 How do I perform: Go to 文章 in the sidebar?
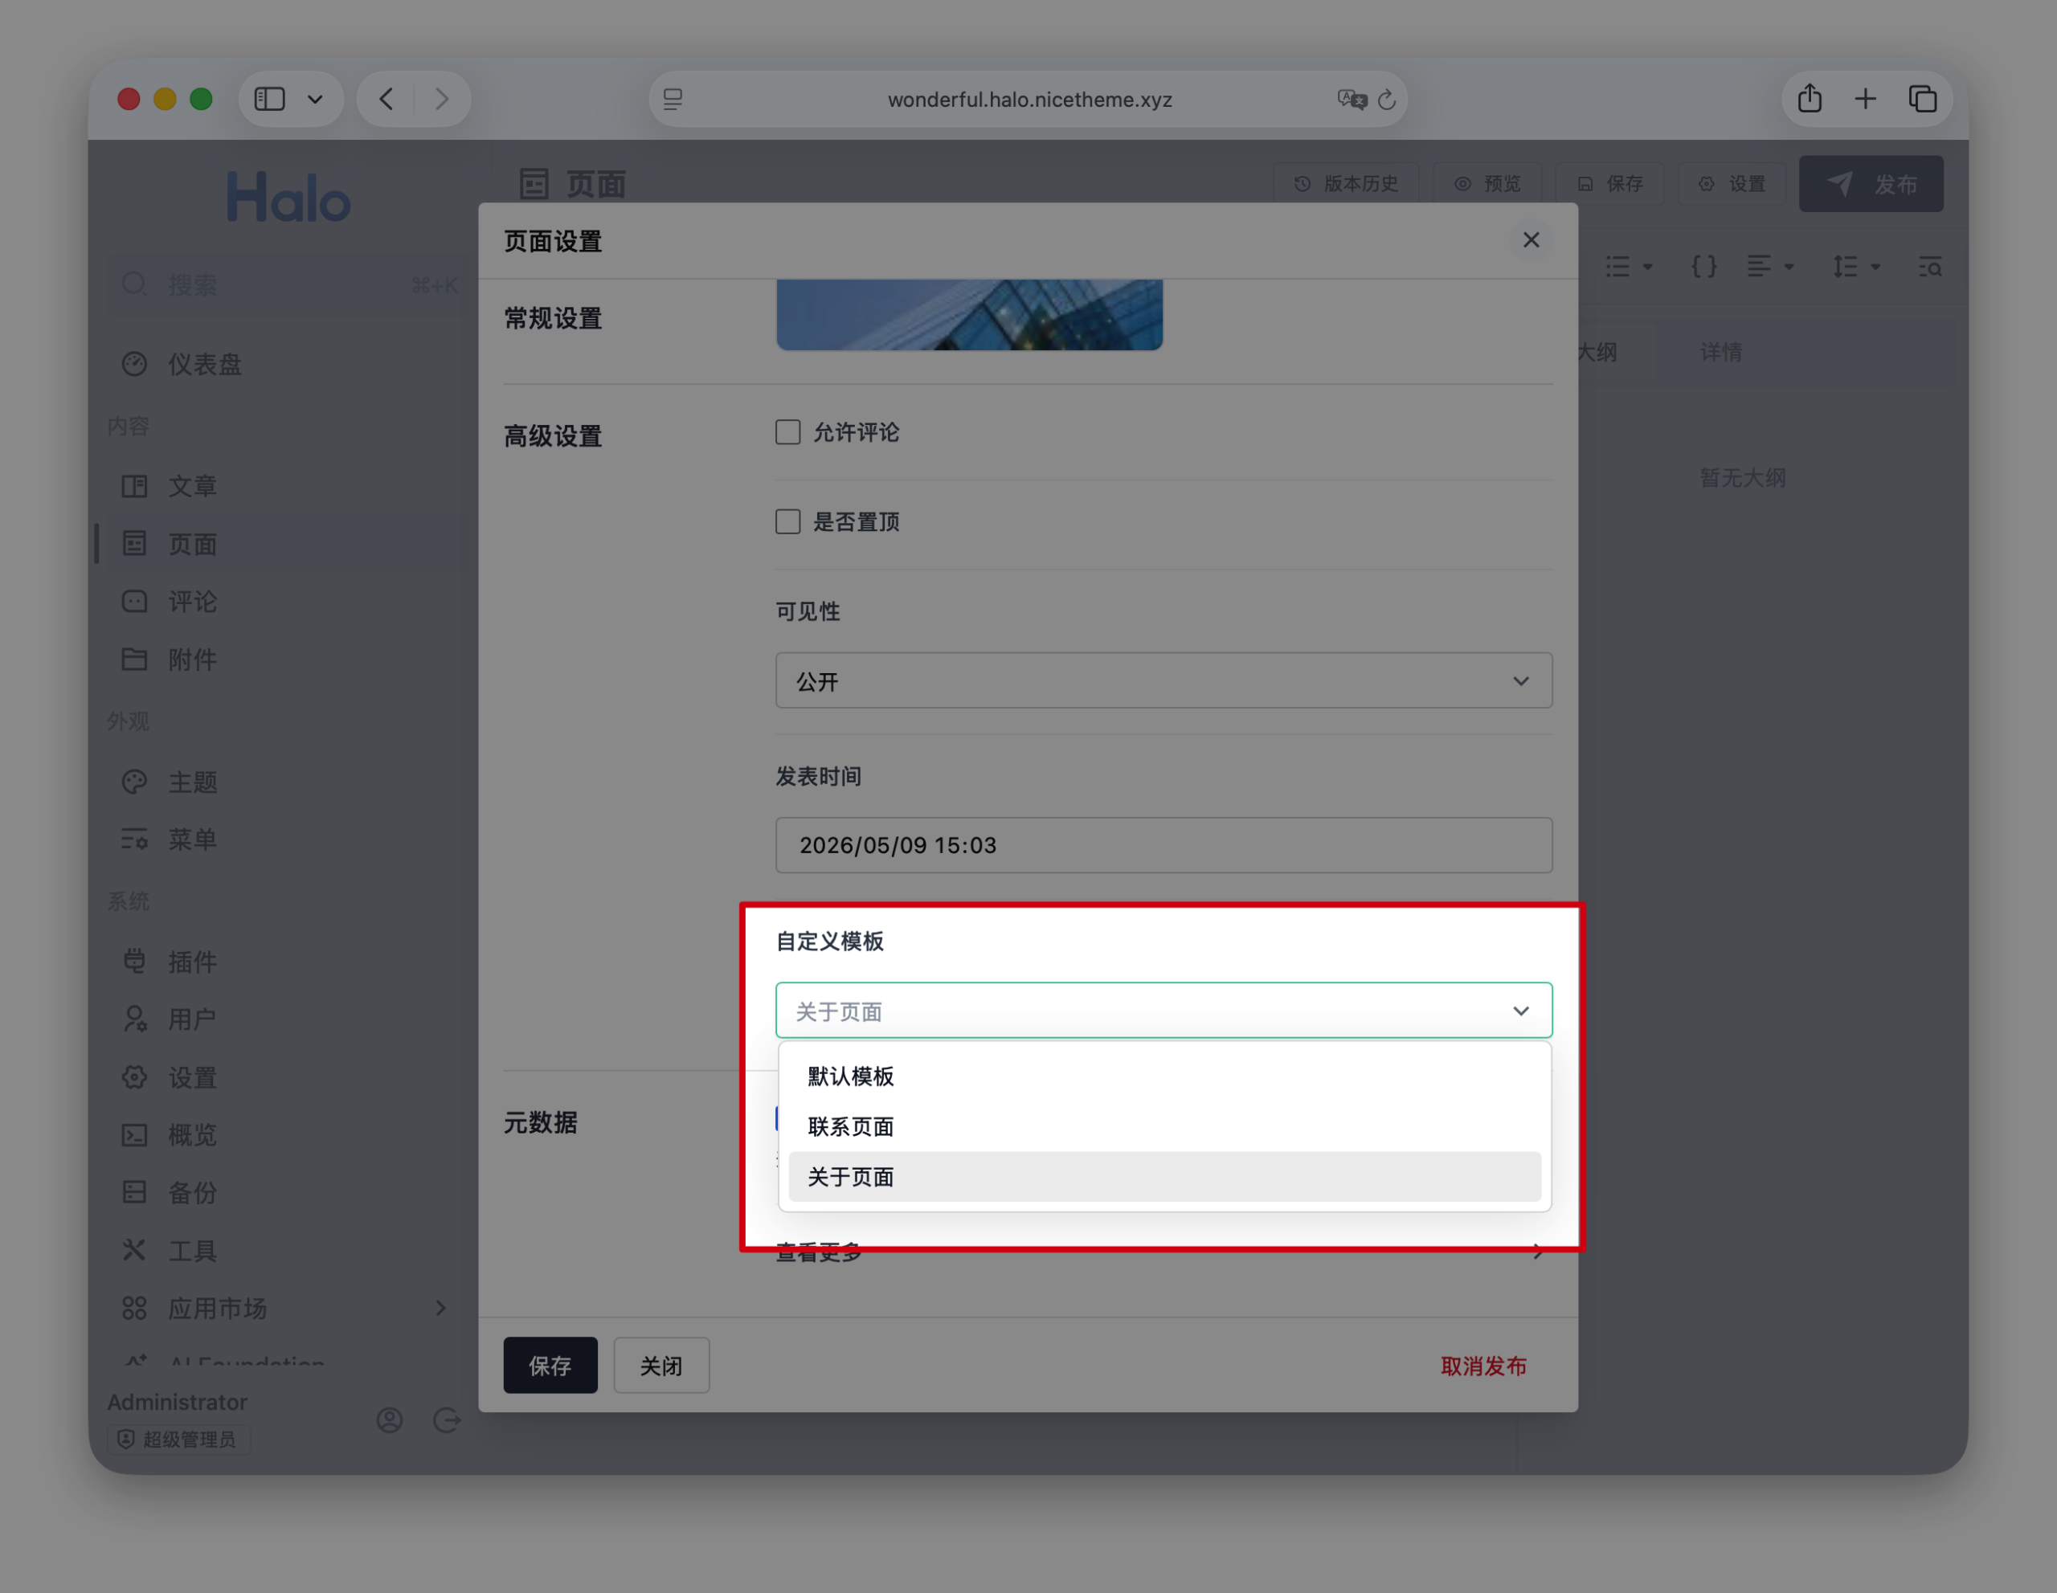tap(289, 486)
